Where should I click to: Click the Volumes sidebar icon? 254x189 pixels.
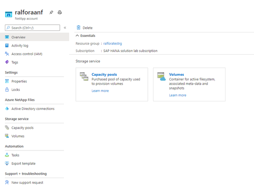7,136
